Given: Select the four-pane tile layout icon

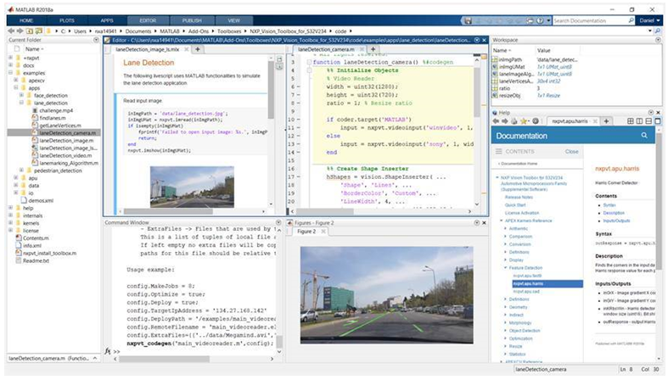Looking at the screenshot, I should click(631, 120).
